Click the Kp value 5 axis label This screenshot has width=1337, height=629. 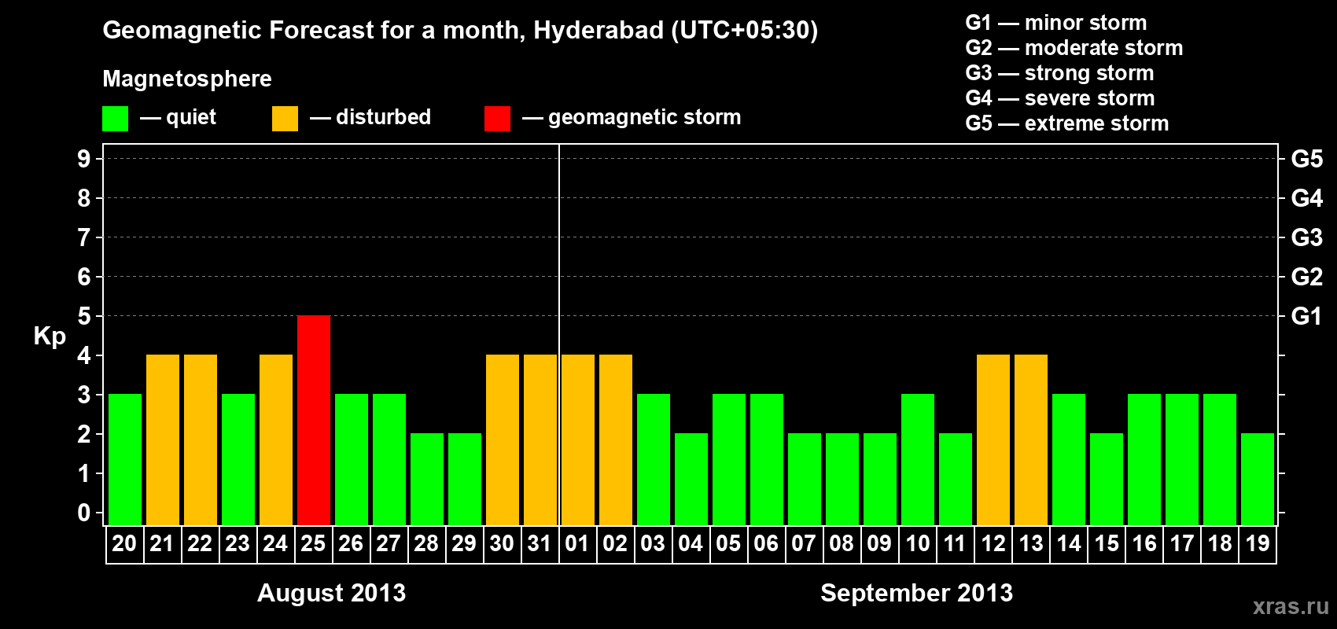[x=84, y=316]
